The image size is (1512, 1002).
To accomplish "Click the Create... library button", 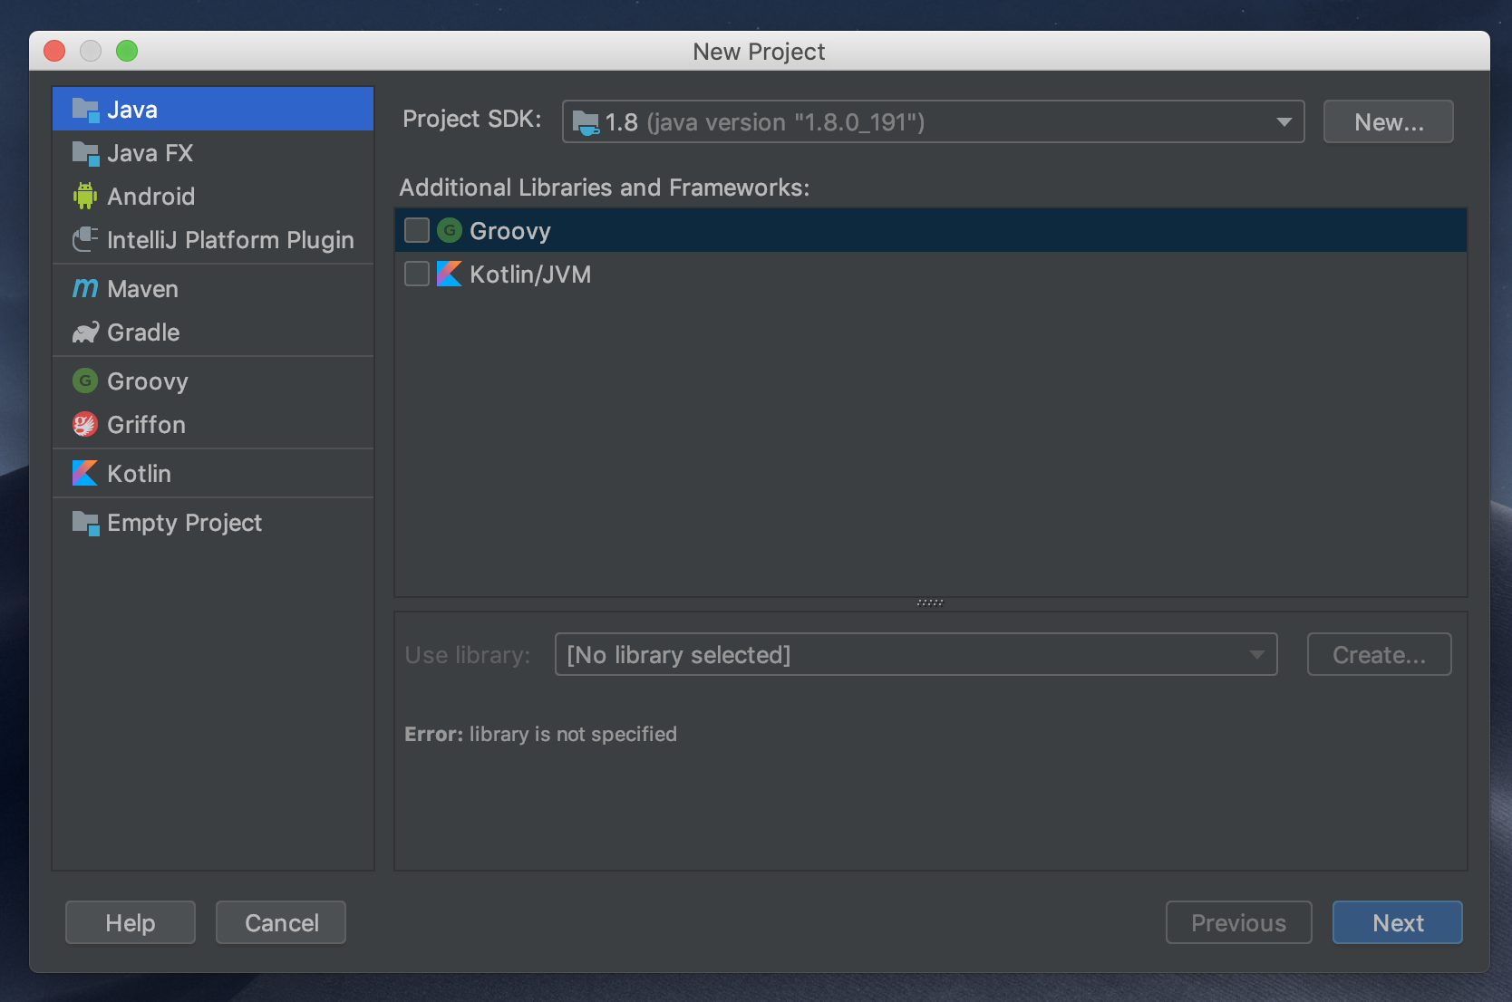I will (x=1379, y=654).
